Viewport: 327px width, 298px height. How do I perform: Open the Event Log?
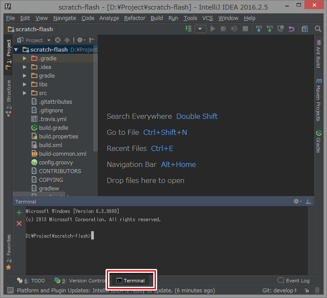[294, 281]
